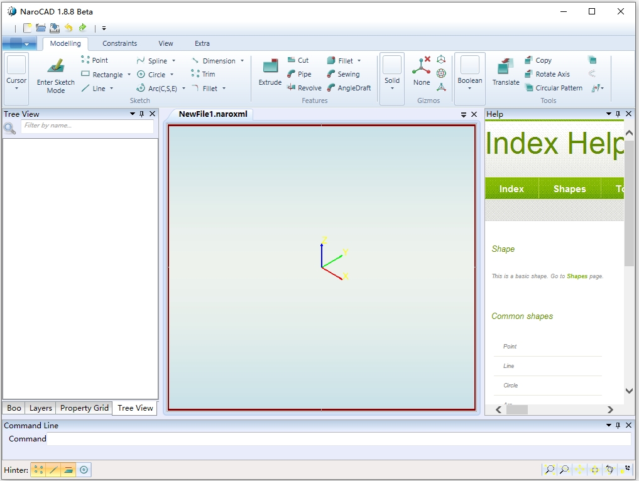Pin the Tree View panel
639x481 pixels.
coord(142,114)
